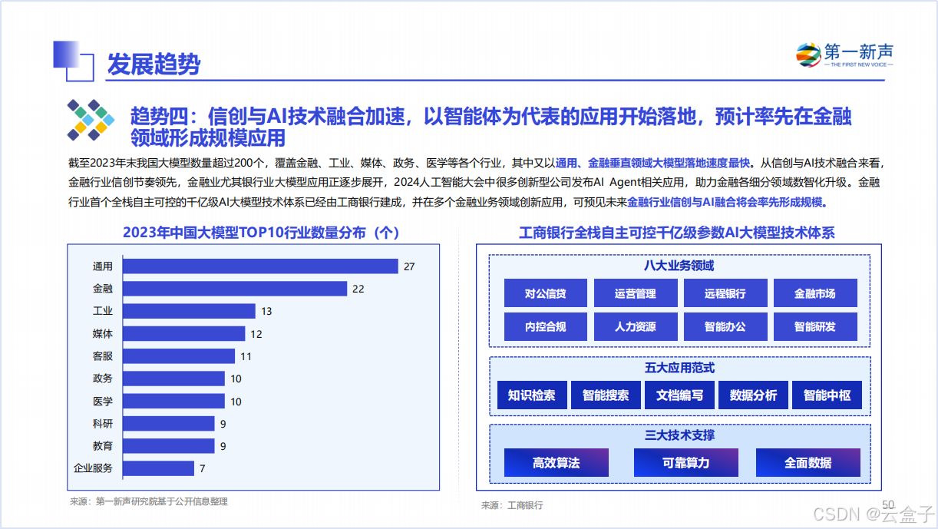The image size is (938, 529).
Task: Click the 科研 bar in the chart
Action: [x=169, y=424]
